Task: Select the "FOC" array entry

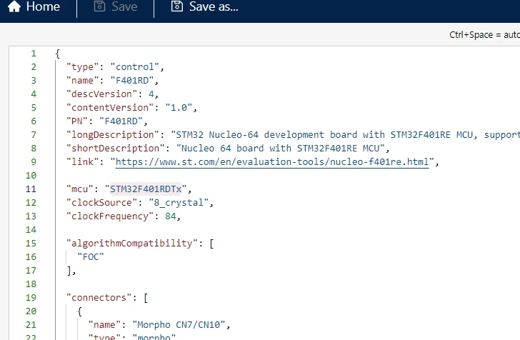Action: coord(91,257)
